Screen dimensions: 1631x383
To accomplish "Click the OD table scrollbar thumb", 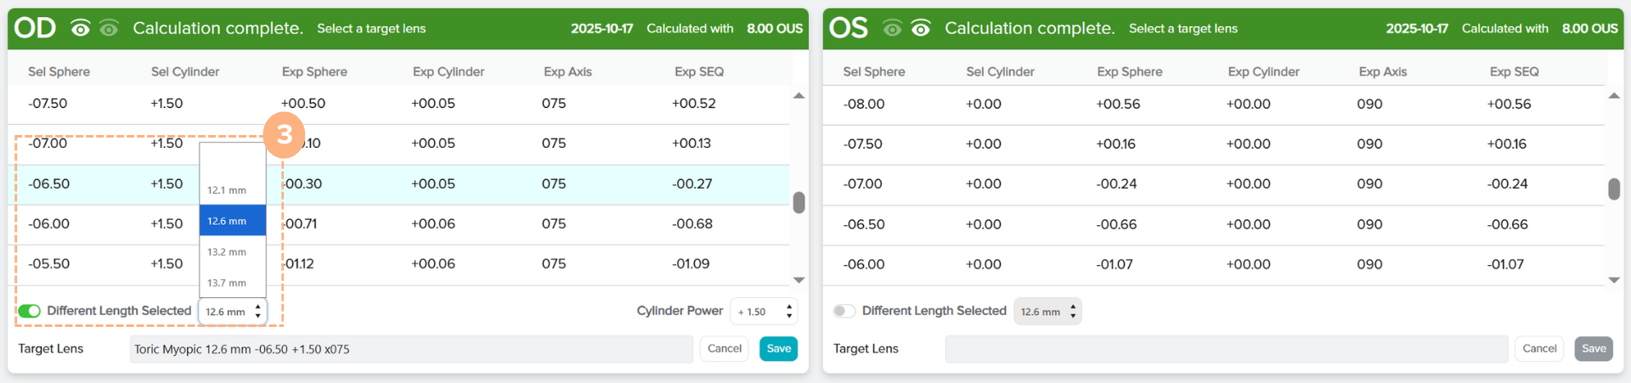I will [799, 203].
